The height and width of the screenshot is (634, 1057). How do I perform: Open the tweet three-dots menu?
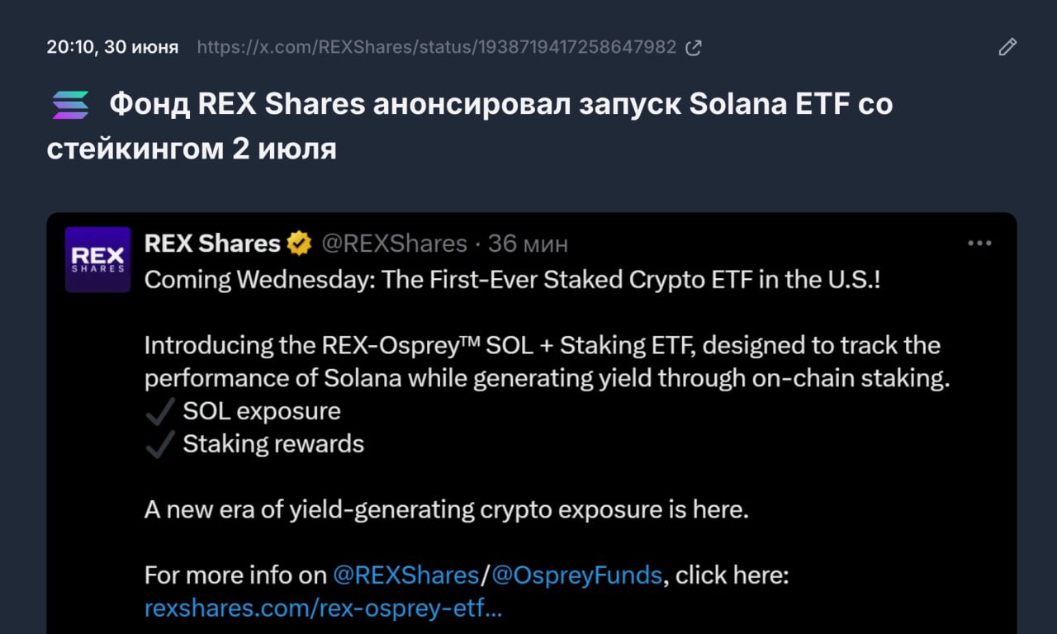979,244
